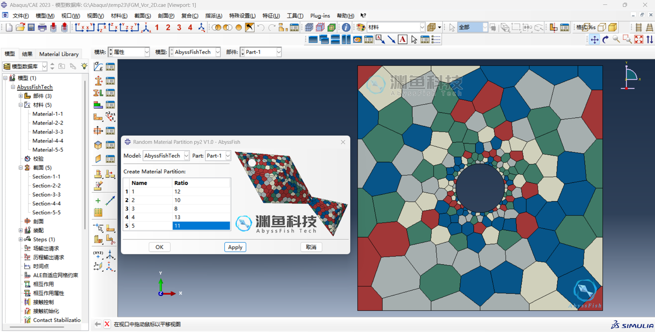Click the selected Ratio cell showing 11

coord(201,226)
